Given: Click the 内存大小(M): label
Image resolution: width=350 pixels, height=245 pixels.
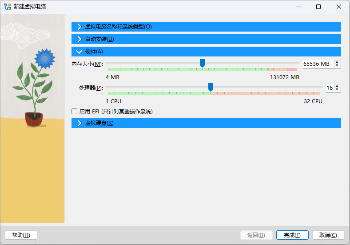Looking at the screenshot, I should pyautogui.click(x=87, y=64).
